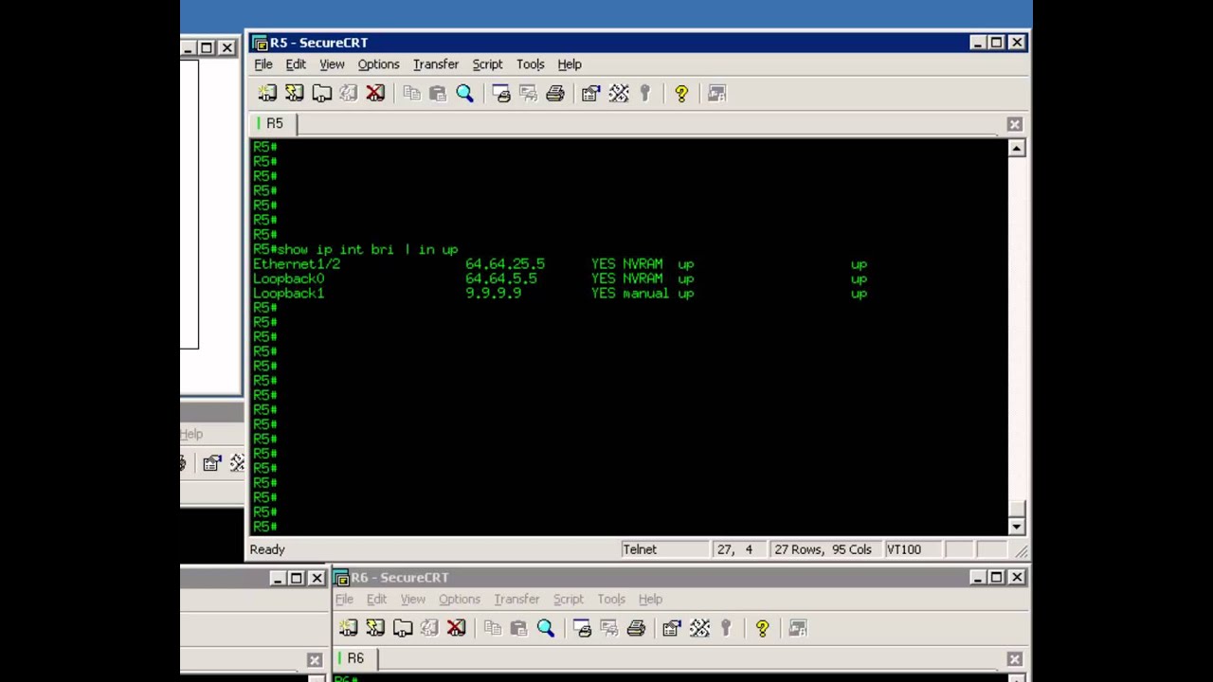Click Print Screen icon in R5 toolbar
This screenshot has width=1213, height=682.
pyautogui.click(x=501, y=93)
